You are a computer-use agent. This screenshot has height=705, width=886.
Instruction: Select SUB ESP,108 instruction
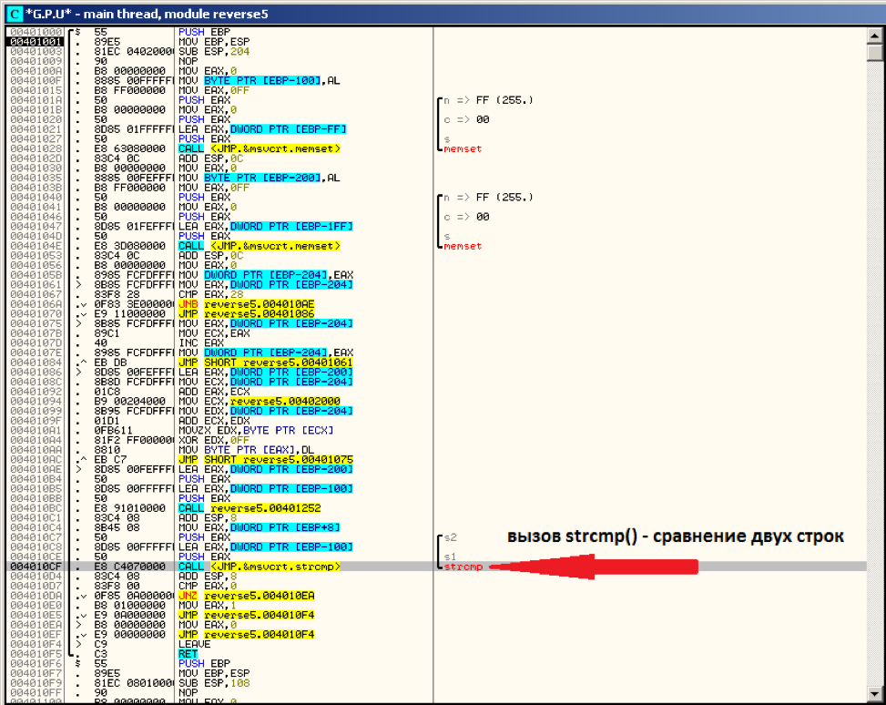pos(214,683)
